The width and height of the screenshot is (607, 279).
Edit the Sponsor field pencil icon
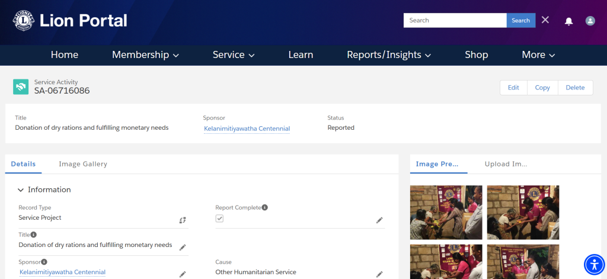point(183,274)
